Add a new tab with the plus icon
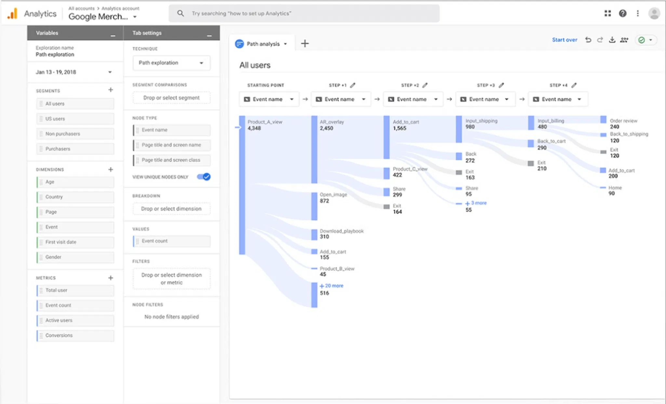Screen dimensions: 666x404 pyautogui.click(x=305, y=44)
